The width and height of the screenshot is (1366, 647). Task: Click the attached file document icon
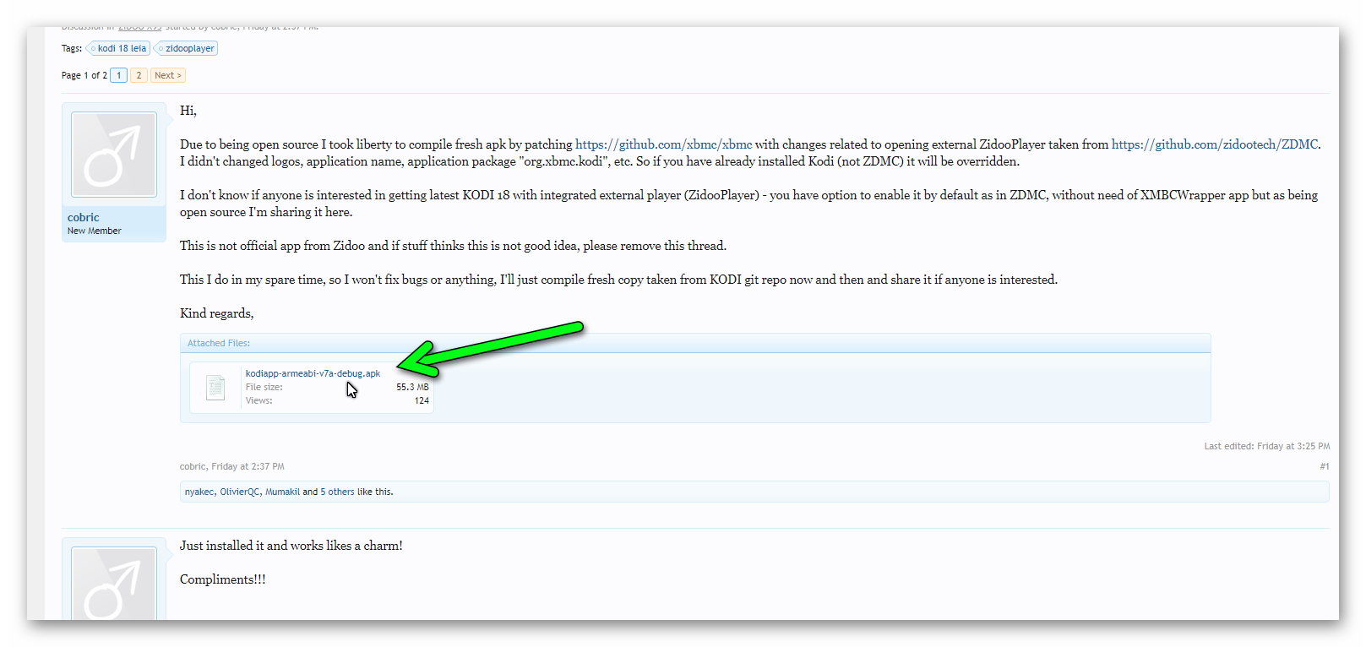pos(216,387)
